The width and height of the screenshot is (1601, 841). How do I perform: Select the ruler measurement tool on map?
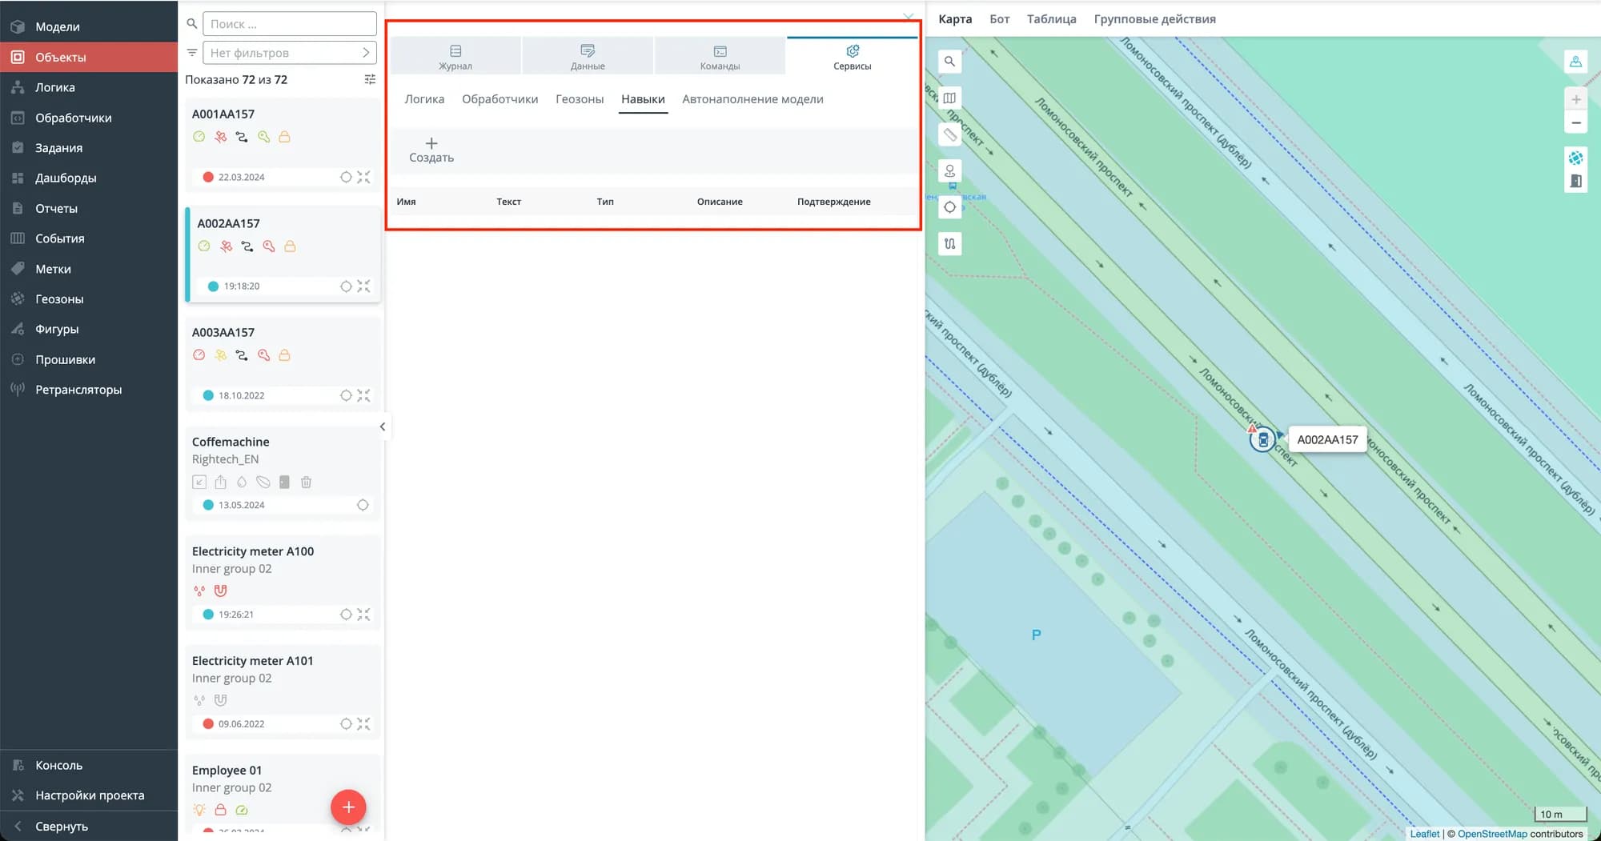(x=949, y=134)
